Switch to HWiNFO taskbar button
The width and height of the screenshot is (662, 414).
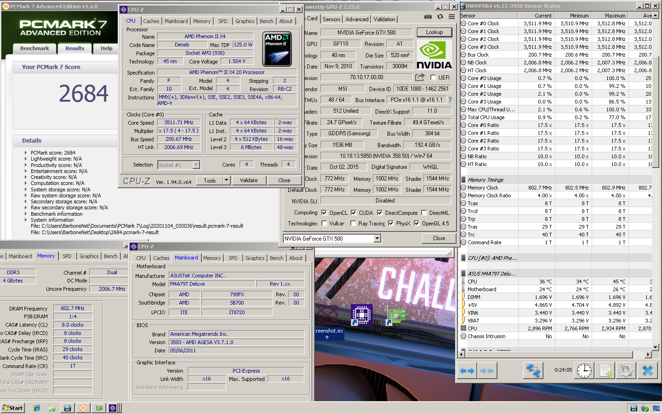click(x=68, y=408)
